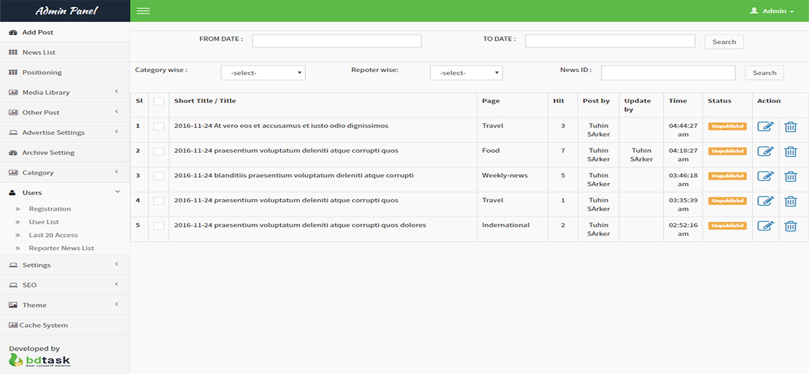This screenshot has height=374, width=809.
Task: Check the checkbox for row 1
Action: pyautogui.click(x=159, y=126)
